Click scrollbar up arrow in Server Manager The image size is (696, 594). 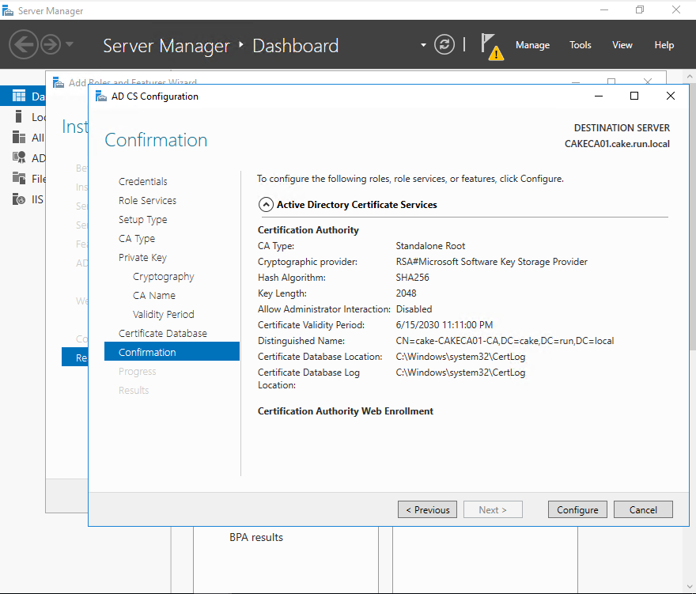pyautogui.click(x=690, y=77)
